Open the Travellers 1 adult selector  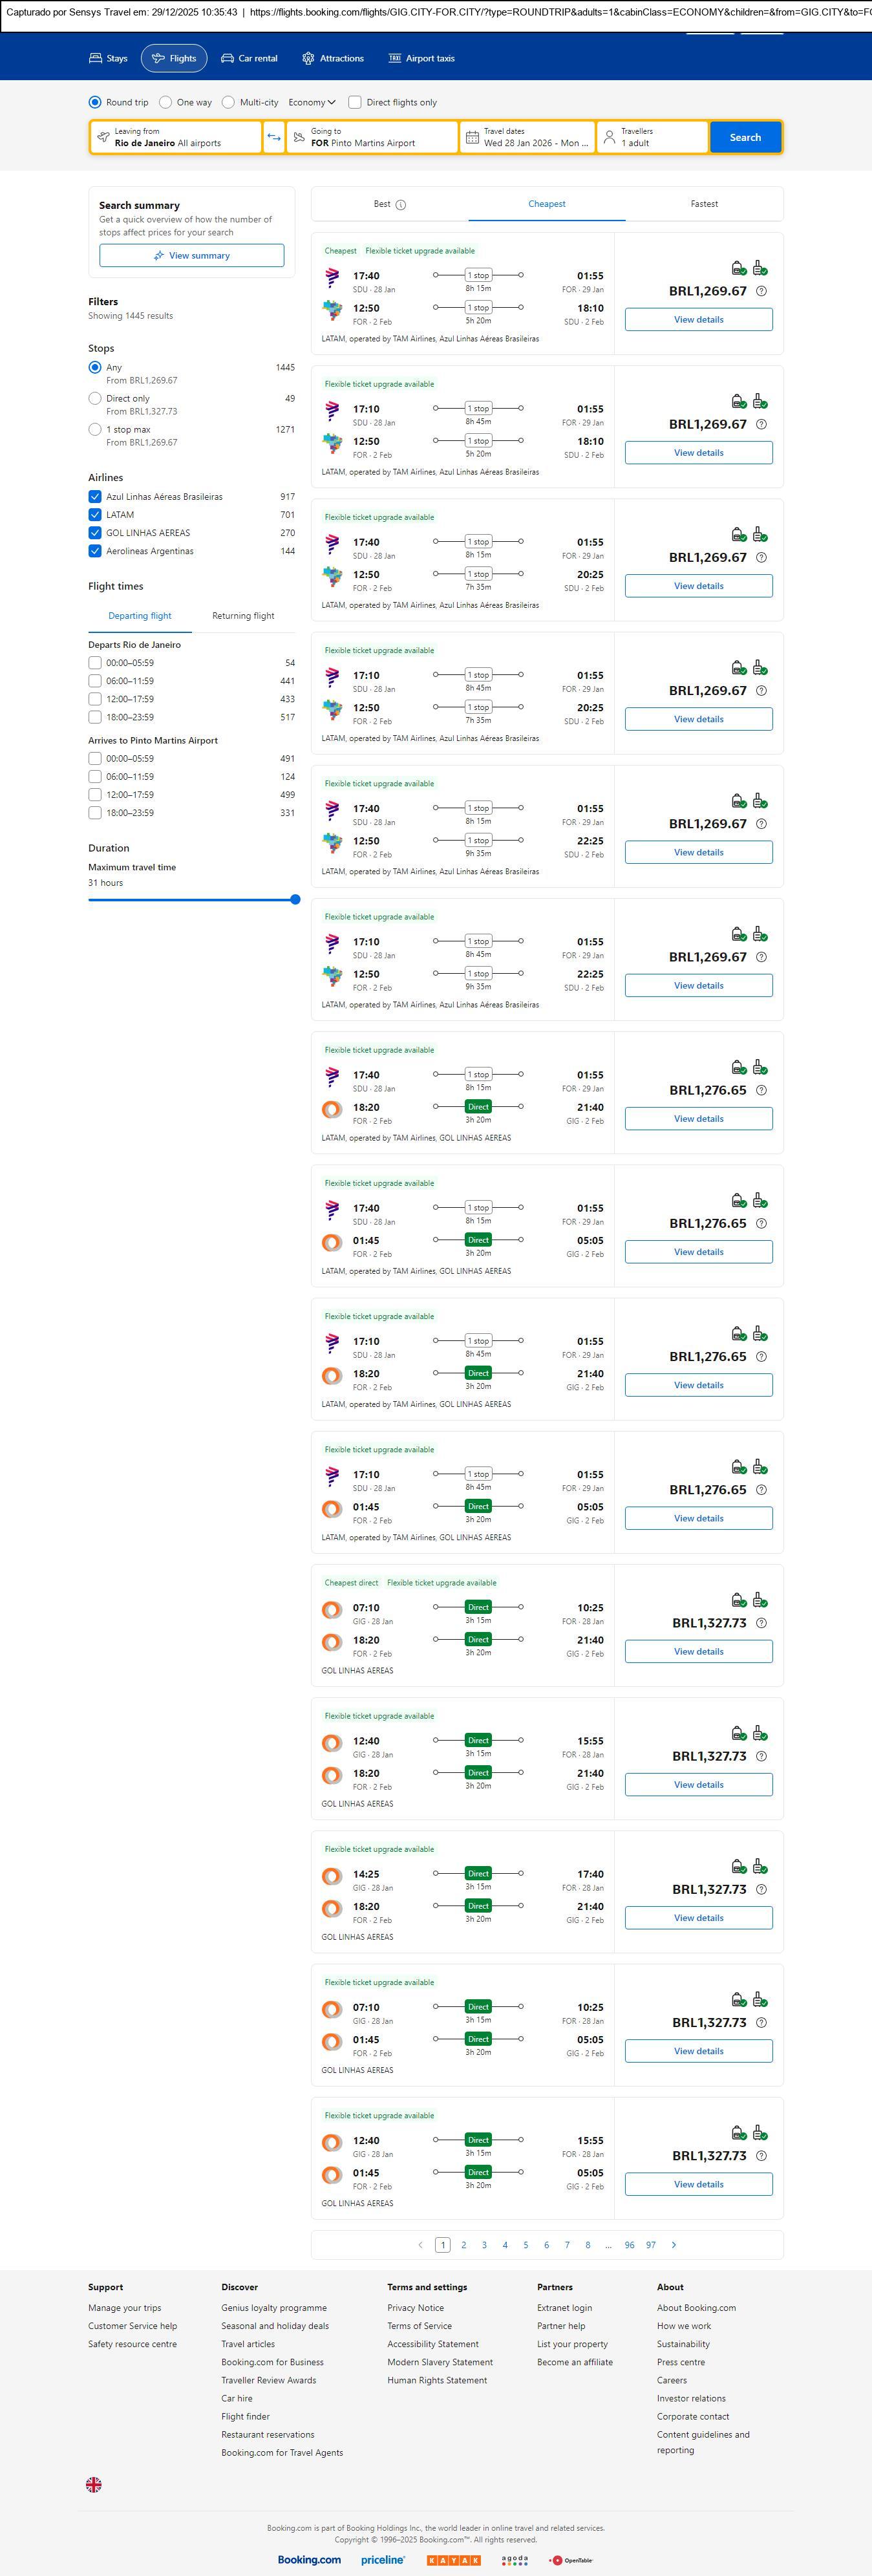coord(652,137)
